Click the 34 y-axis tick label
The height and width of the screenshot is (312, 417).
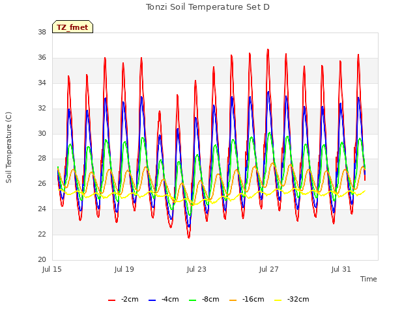(42, 83)
